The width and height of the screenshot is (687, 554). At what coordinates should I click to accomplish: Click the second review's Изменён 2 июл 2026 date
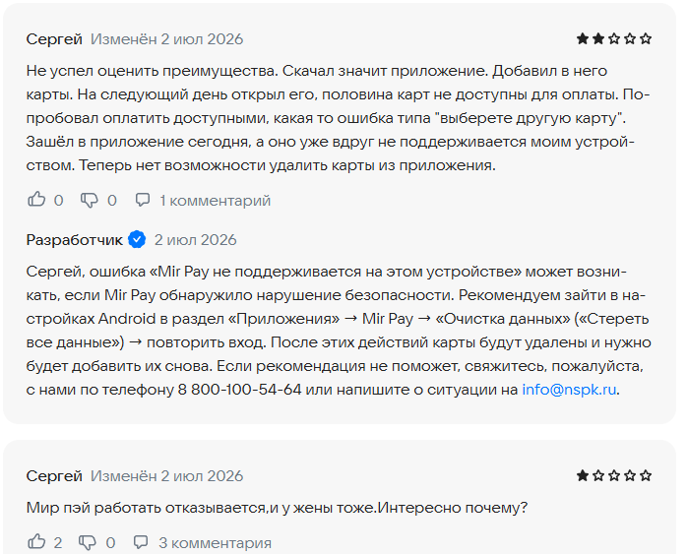pyautogui.click(x=166, y=475)
